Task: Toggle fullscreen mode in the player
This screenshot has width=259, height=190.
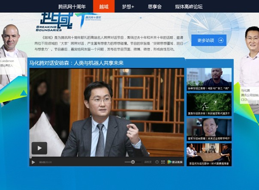Action: [x=163, y=162]
